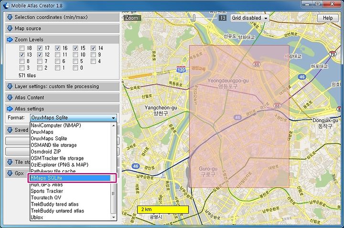Check zoom level 0
This screenshot has height=228, width=344.
pos(75,68)
